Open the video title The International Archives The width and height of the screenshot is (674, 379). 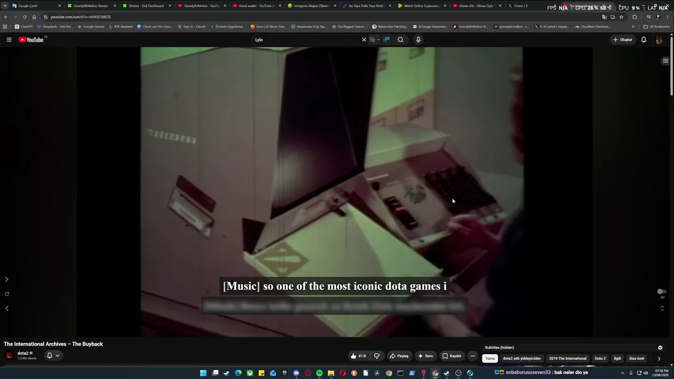coord(53,344)
